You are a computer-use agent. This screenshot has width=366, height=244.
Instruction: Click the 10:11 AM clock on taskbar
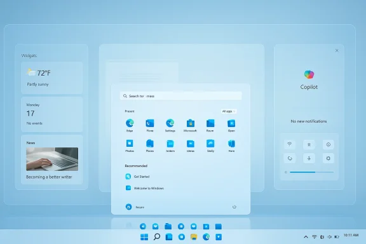351,235
